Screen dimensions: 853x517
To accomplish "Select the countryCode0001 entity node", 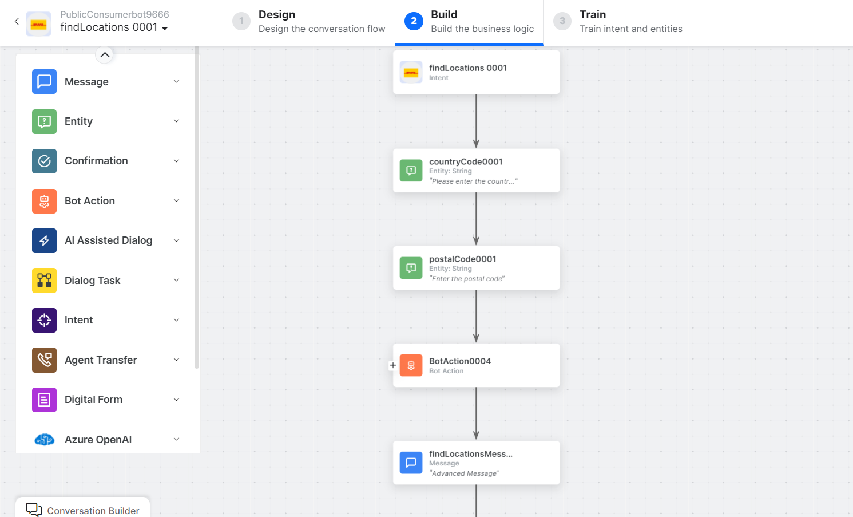I will 476,171.
